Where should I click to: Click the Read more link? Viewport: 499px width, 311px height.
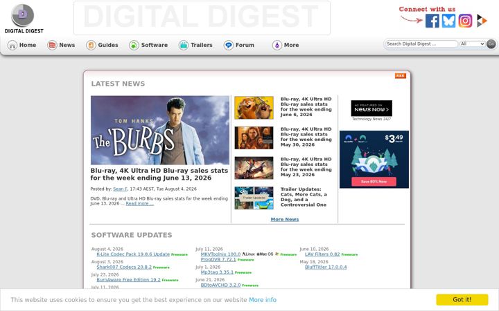click(140, 204)
